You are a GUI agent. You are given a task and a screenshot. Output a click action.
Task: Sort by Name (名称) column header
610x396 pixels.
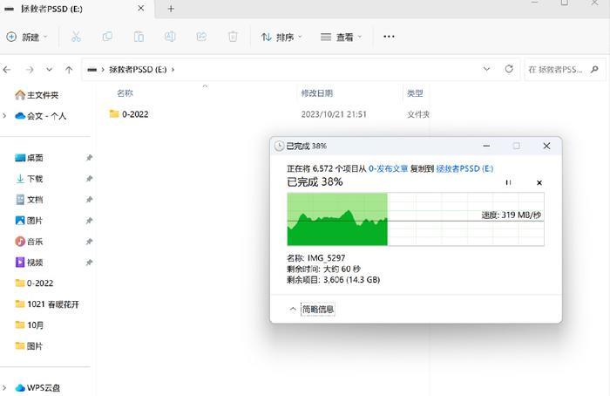(125, 93)
